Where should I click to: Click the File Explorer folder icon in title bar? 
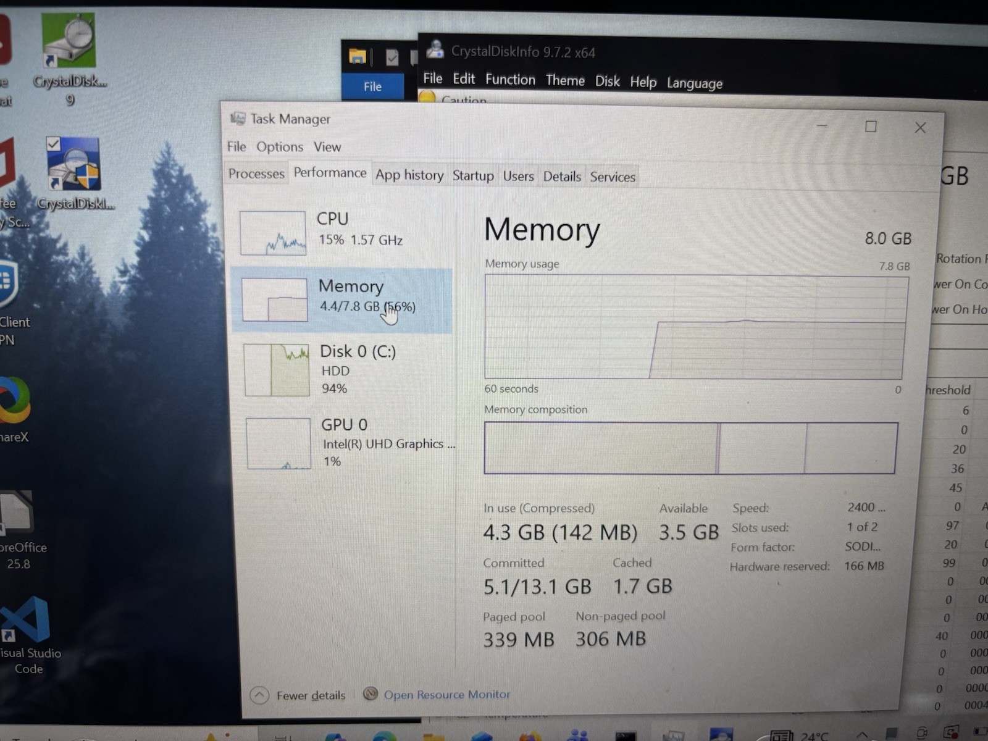(358, 56)
